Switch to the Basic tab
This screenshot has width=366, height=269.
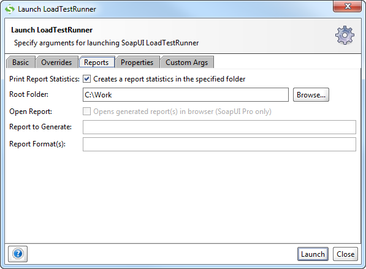pos(21,63)
